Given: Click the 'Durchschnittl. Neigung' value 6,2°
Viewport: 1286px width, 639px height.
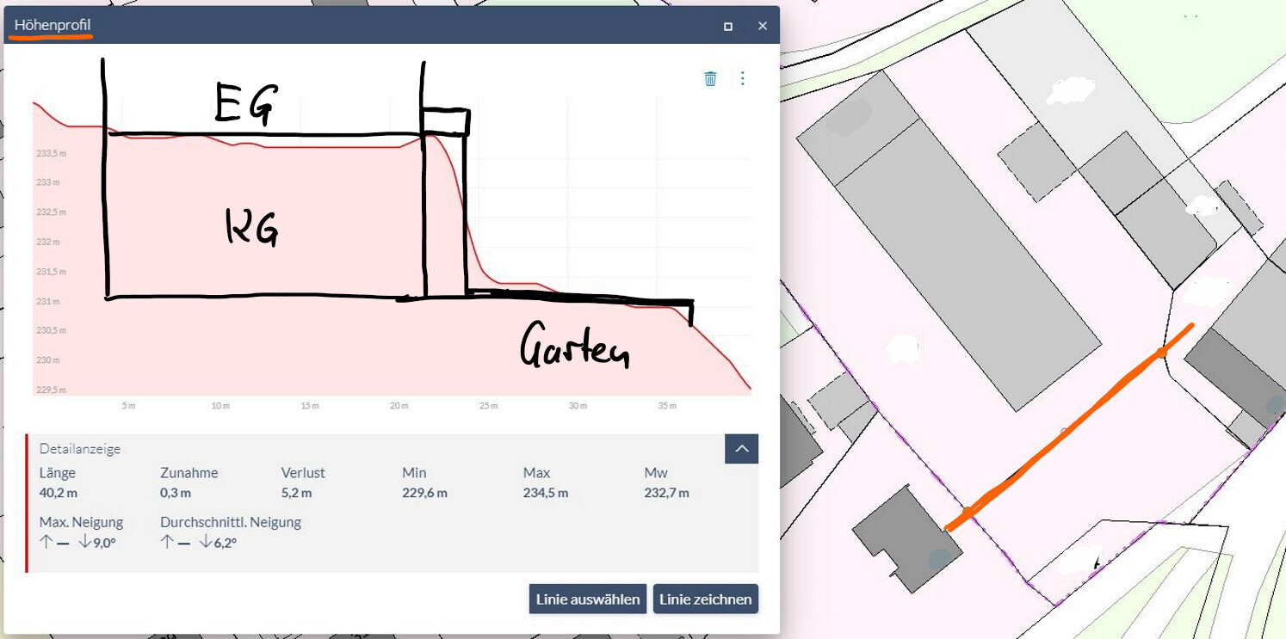Looking at the screenshot, I should click(218, 543).
